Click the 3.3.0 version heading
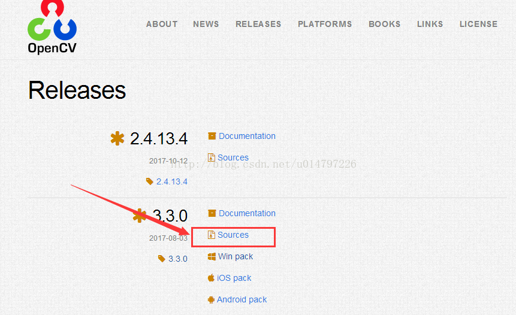The width and height of the screenshot is (516, 315). click(x=170, y=216)
